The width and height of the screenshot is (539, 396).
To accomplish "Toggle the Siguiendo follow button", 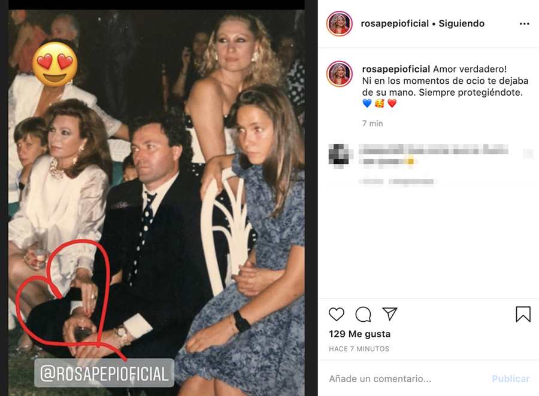I will pyautogui.click(x=462, y=24).
